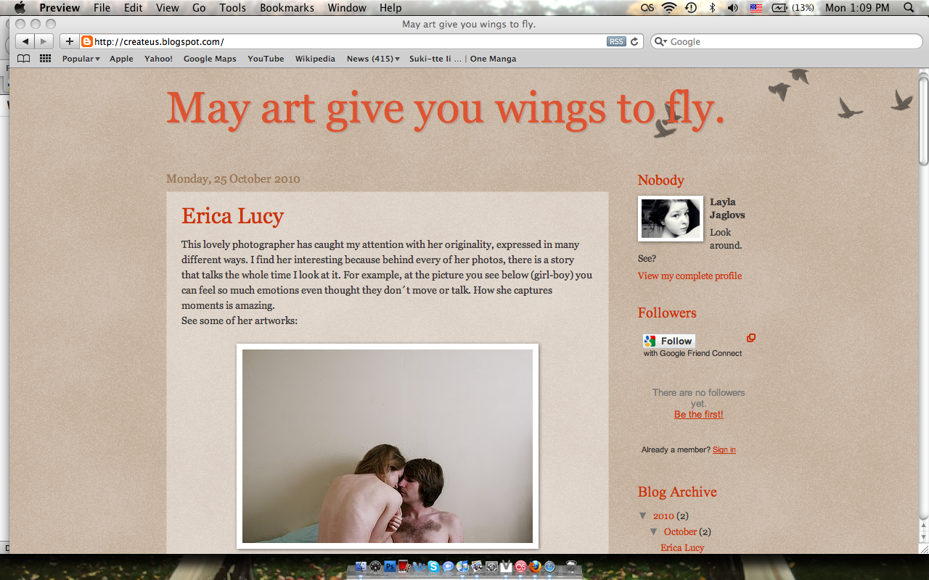The height and width of the screenshot is (580, 929).
Task: Open the bookmarks book icon
Action: click(x=23, y=59)
